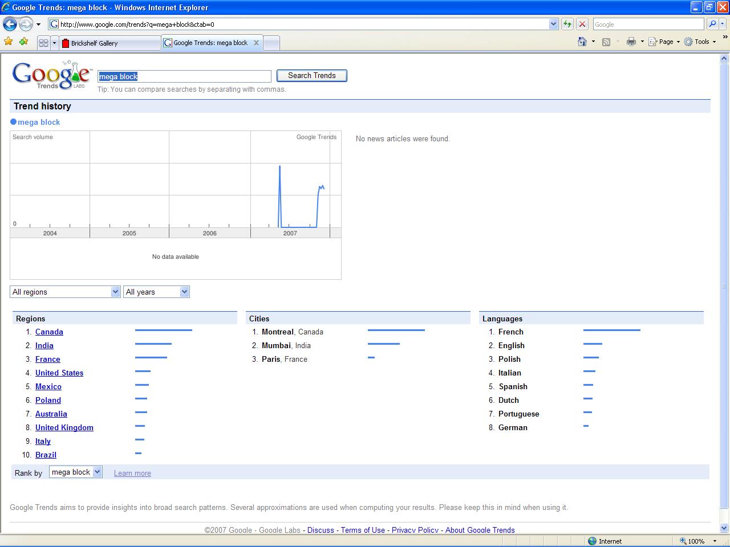The width and height of the screenshot is (730, 547).
Task: Refresh the current page
Action: point(568,24)
